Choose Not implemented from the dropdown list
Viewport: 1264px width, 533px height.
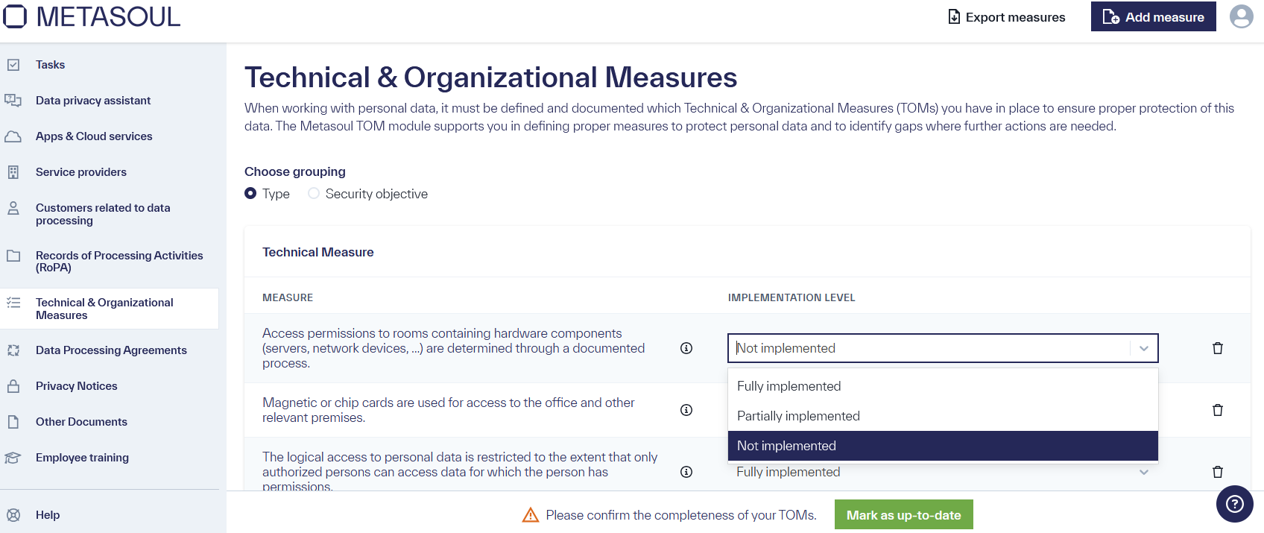click(943, 446)
